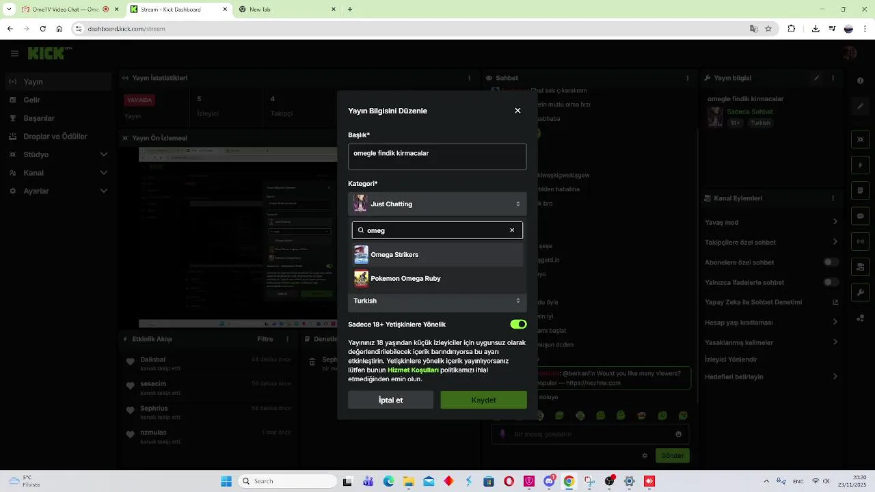Open Yayın İstatistikleri panel options menu
The height and width of the screenshot is (492, 875).
(x=469, y=78)
